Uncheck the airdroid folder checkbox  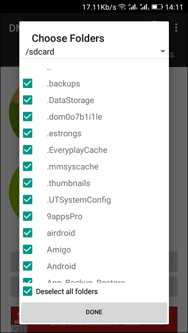click(28, 233)
